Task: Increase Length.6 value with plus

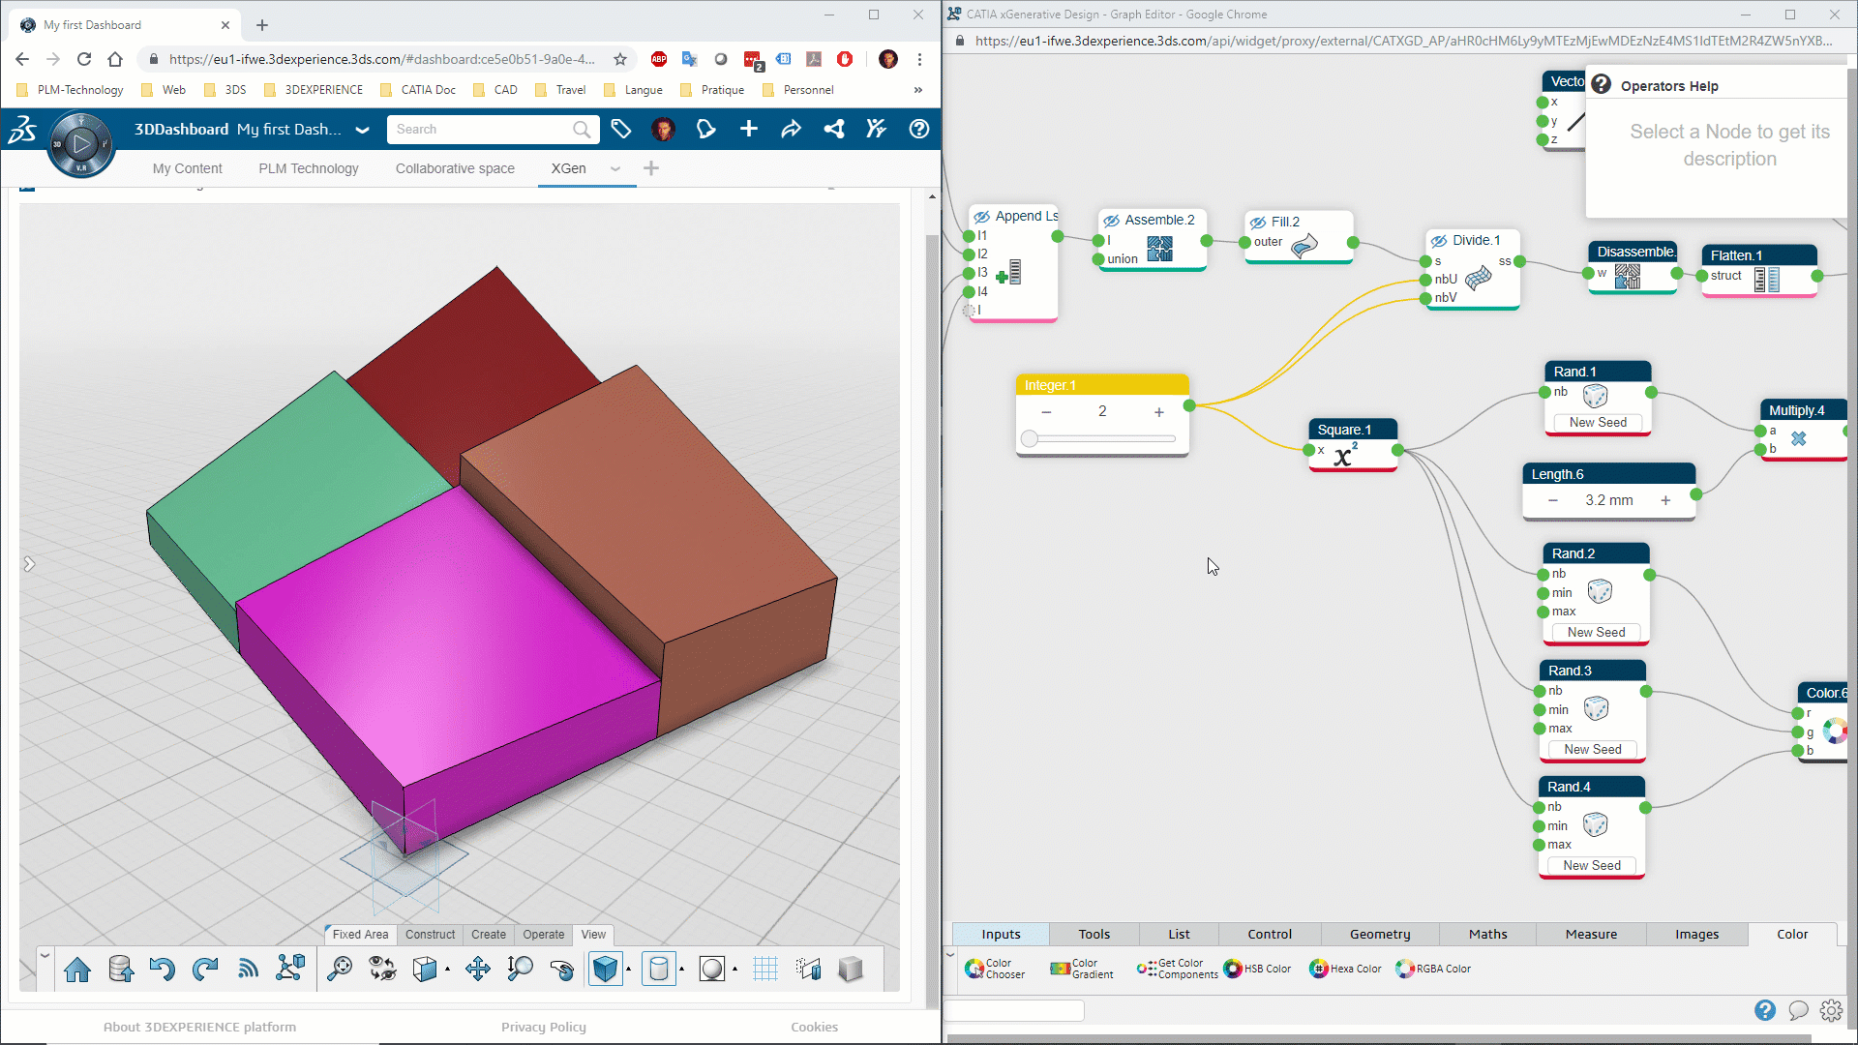Action: coord(1665,500)
